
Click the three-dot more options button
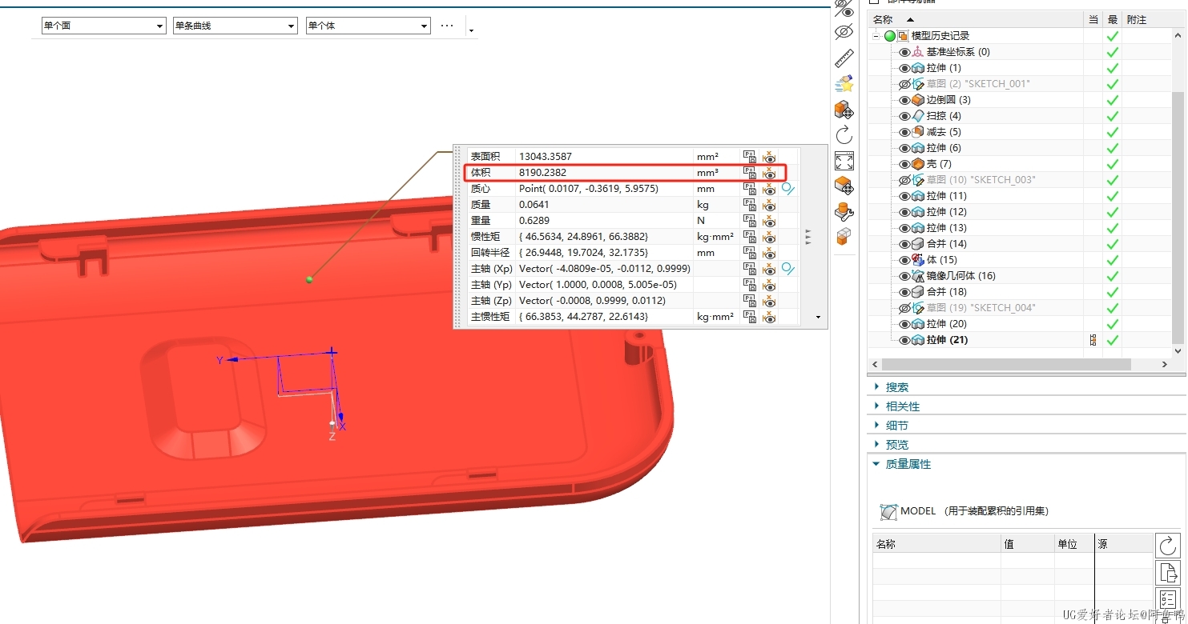click(x=447, y=26)
